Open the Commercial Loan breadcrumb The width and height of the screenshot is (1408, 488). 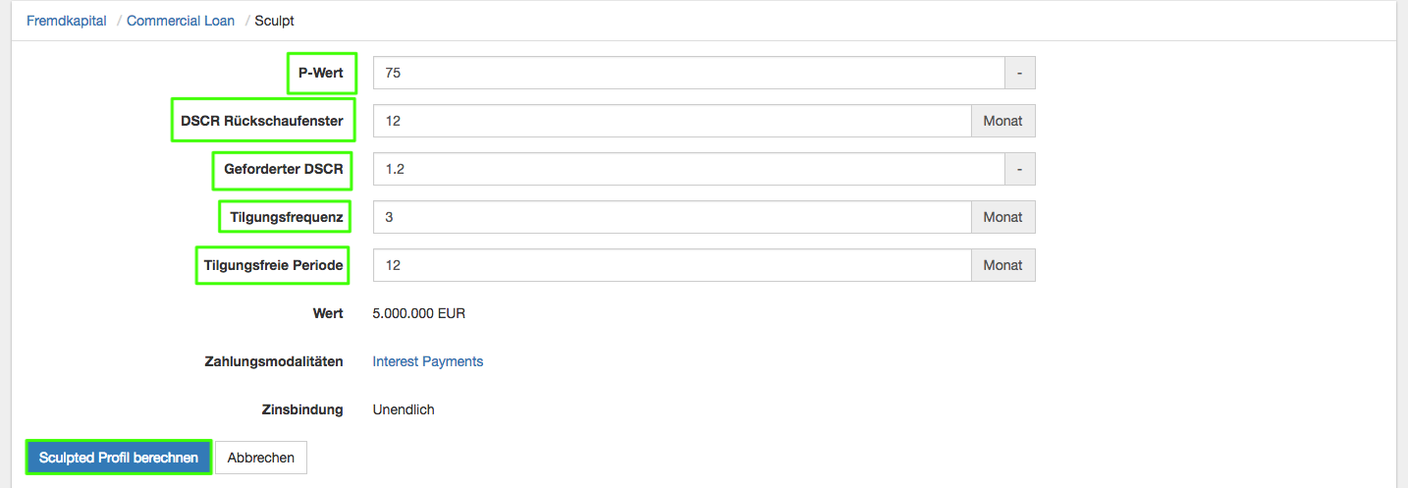[181, 21]
